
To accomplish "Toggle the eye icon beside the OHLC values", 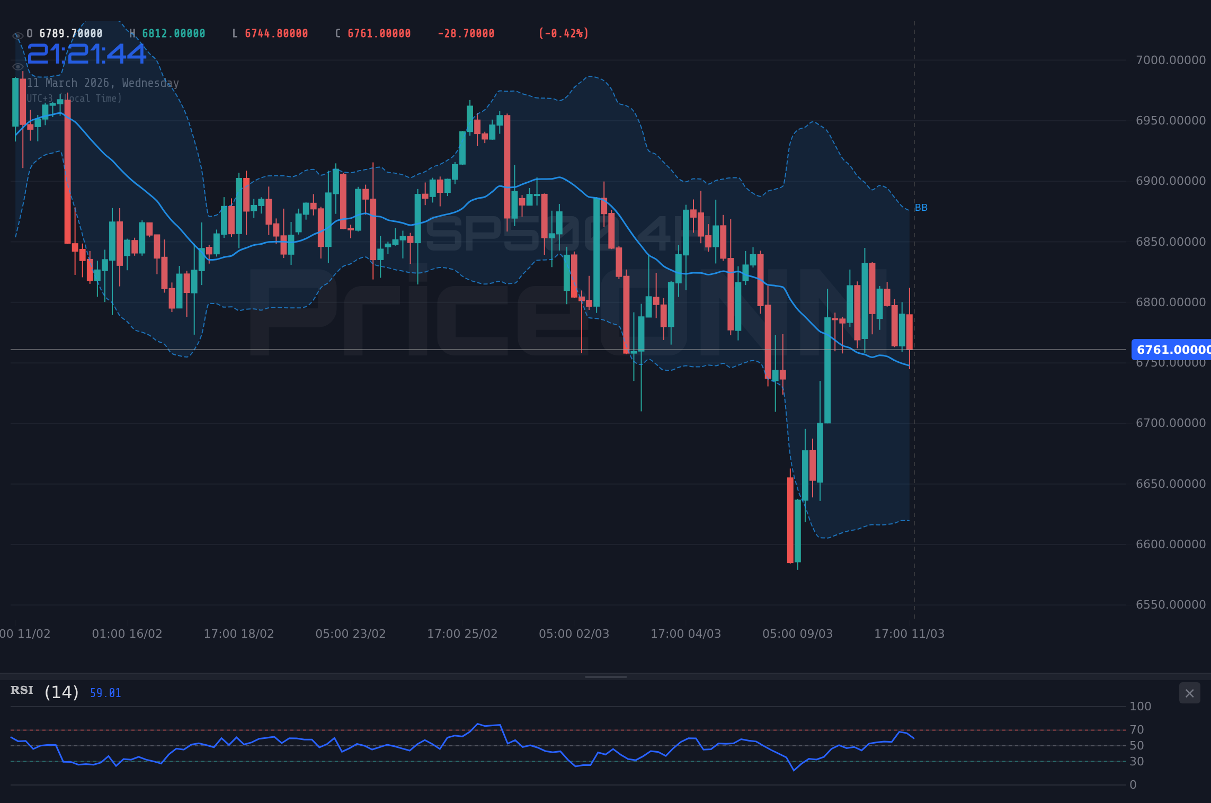I will (17, 36).
